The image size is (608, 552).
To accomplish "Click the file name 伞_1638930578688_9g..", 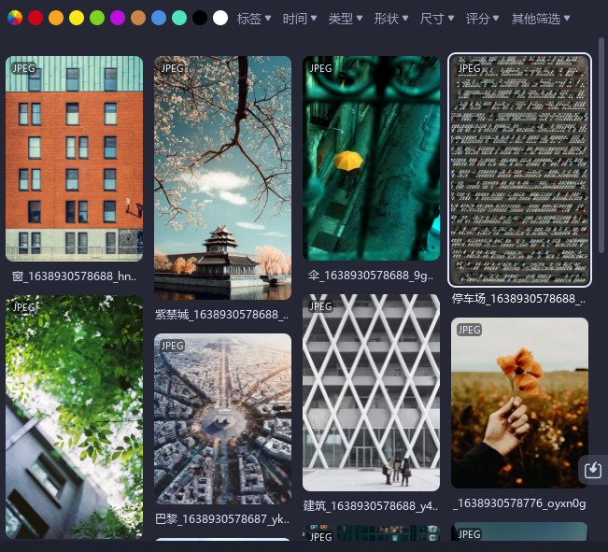I will click(371, 276).
